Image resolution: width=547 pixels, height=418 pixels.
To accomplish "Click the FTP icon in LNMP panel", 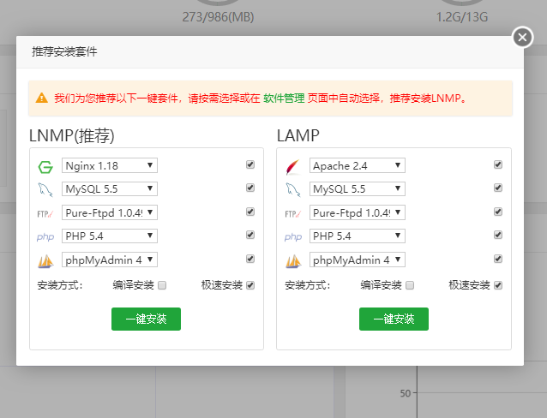I will [45, 213].
